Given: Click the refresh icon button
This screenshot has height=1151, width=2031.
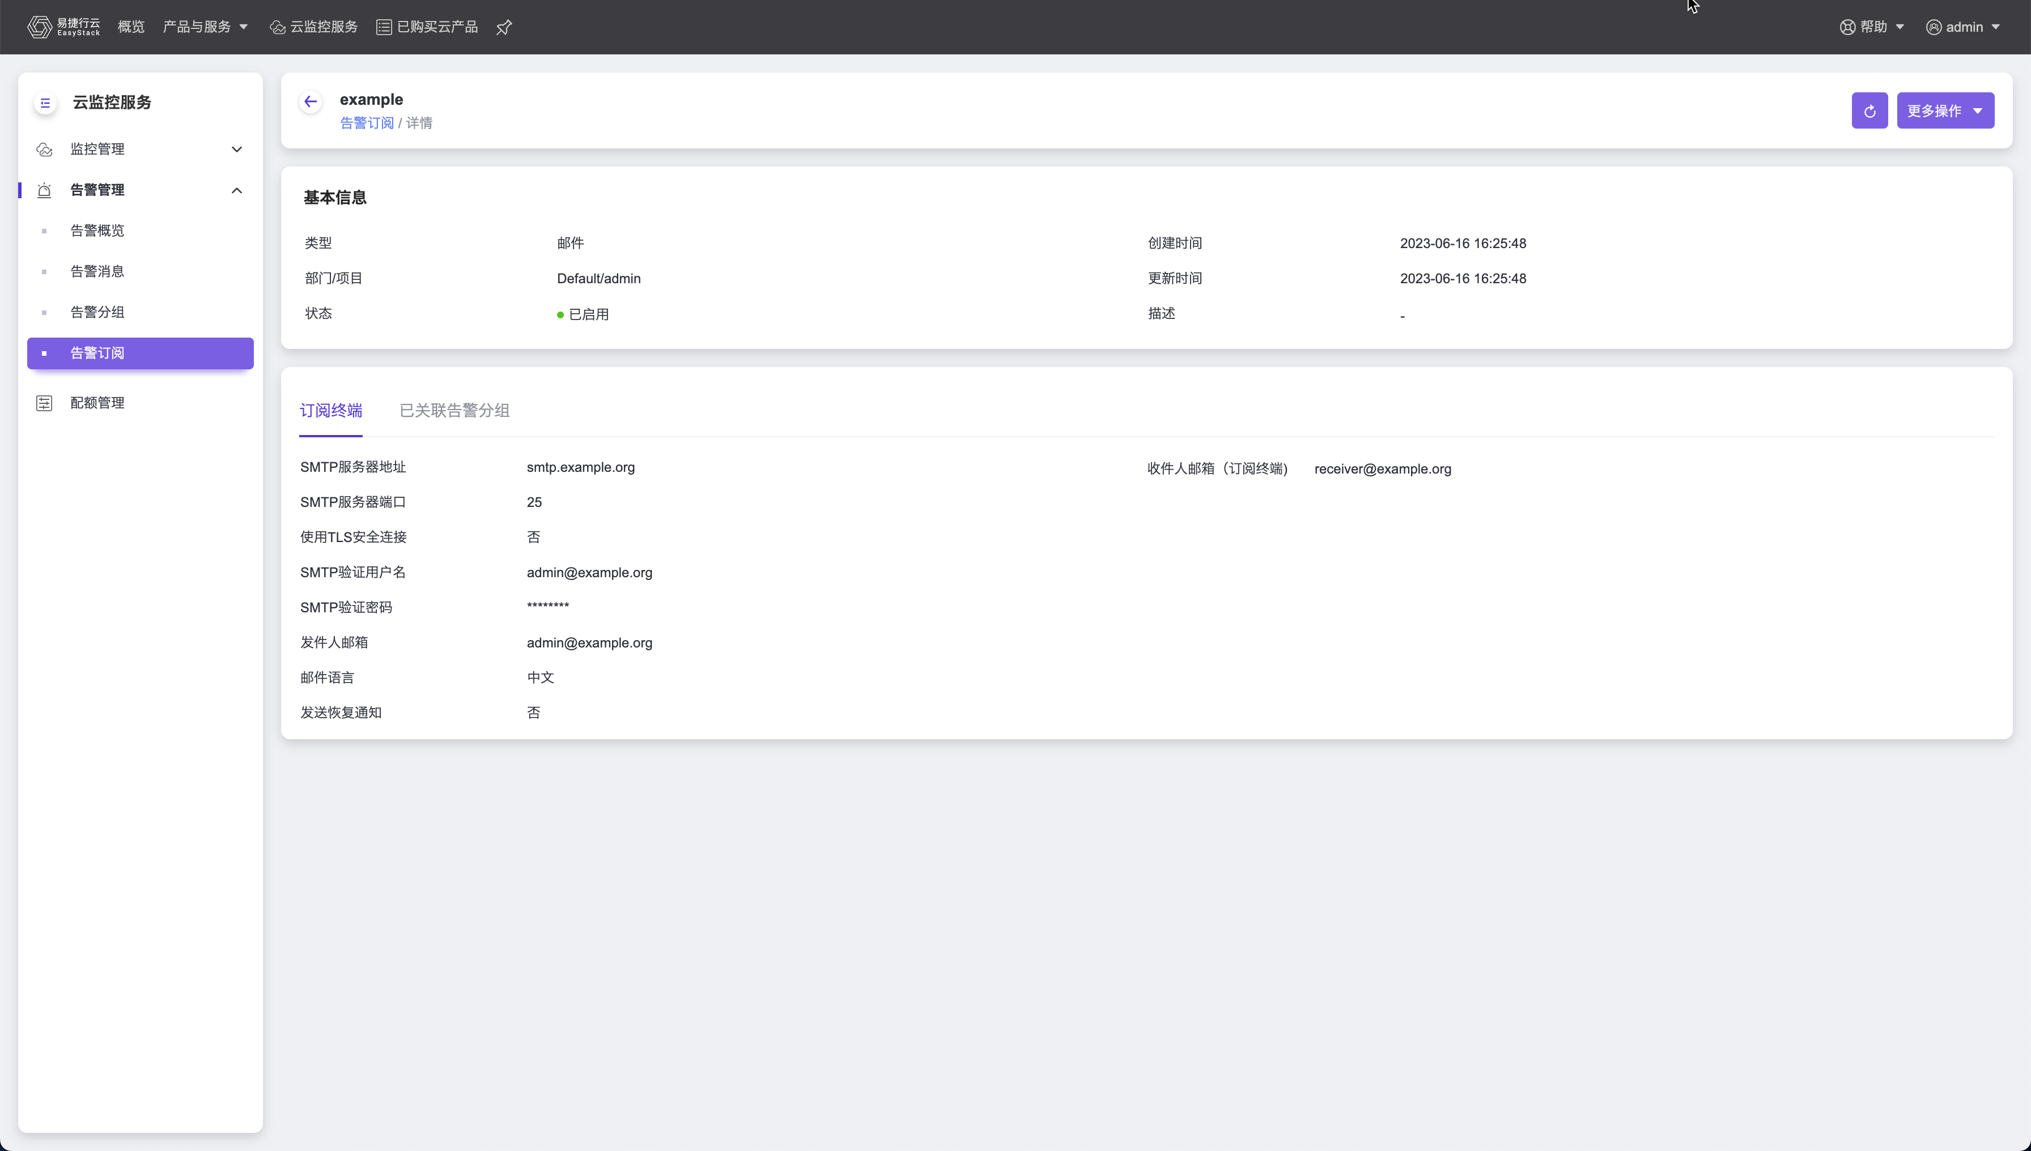Looking at the screenshot, I should pos(1869,110).
